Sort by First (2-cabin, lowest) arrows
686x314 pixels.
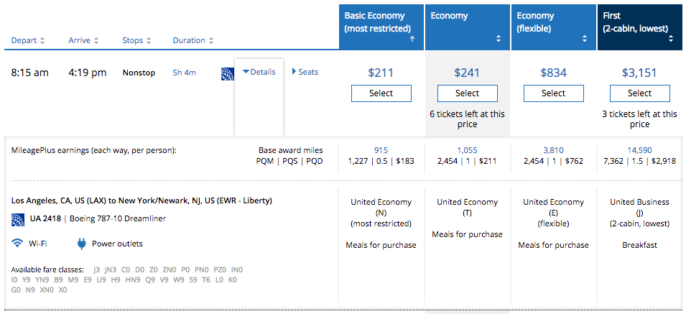coord(670,40)
